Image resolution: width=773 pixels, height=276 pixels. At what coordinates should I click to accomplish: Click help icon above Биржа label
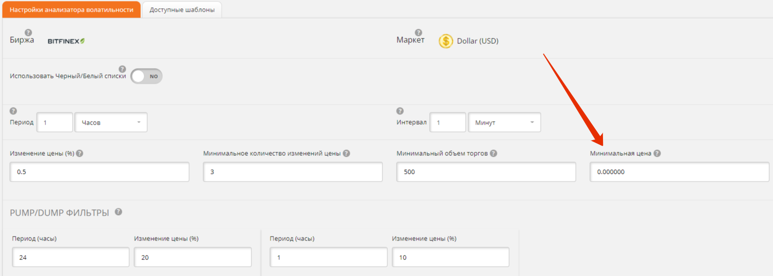click(x=28, y=33)
